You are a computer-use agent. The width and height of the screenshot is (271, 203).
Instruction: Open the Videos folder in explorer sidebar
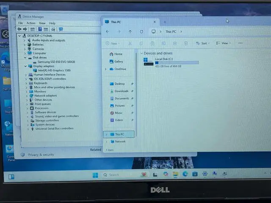[117, 120]
